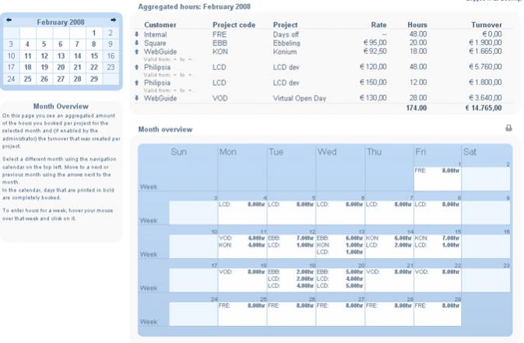Click the Rate column header
Image resolution: width=524 pixels, height=343 pixels.
click(378, 25)
